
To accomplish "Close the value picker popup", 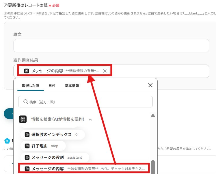I will pos(150,85).
